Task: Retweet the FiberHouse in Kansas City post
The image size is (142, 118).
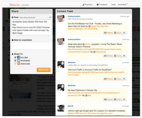Action: (x=108, y=99)
